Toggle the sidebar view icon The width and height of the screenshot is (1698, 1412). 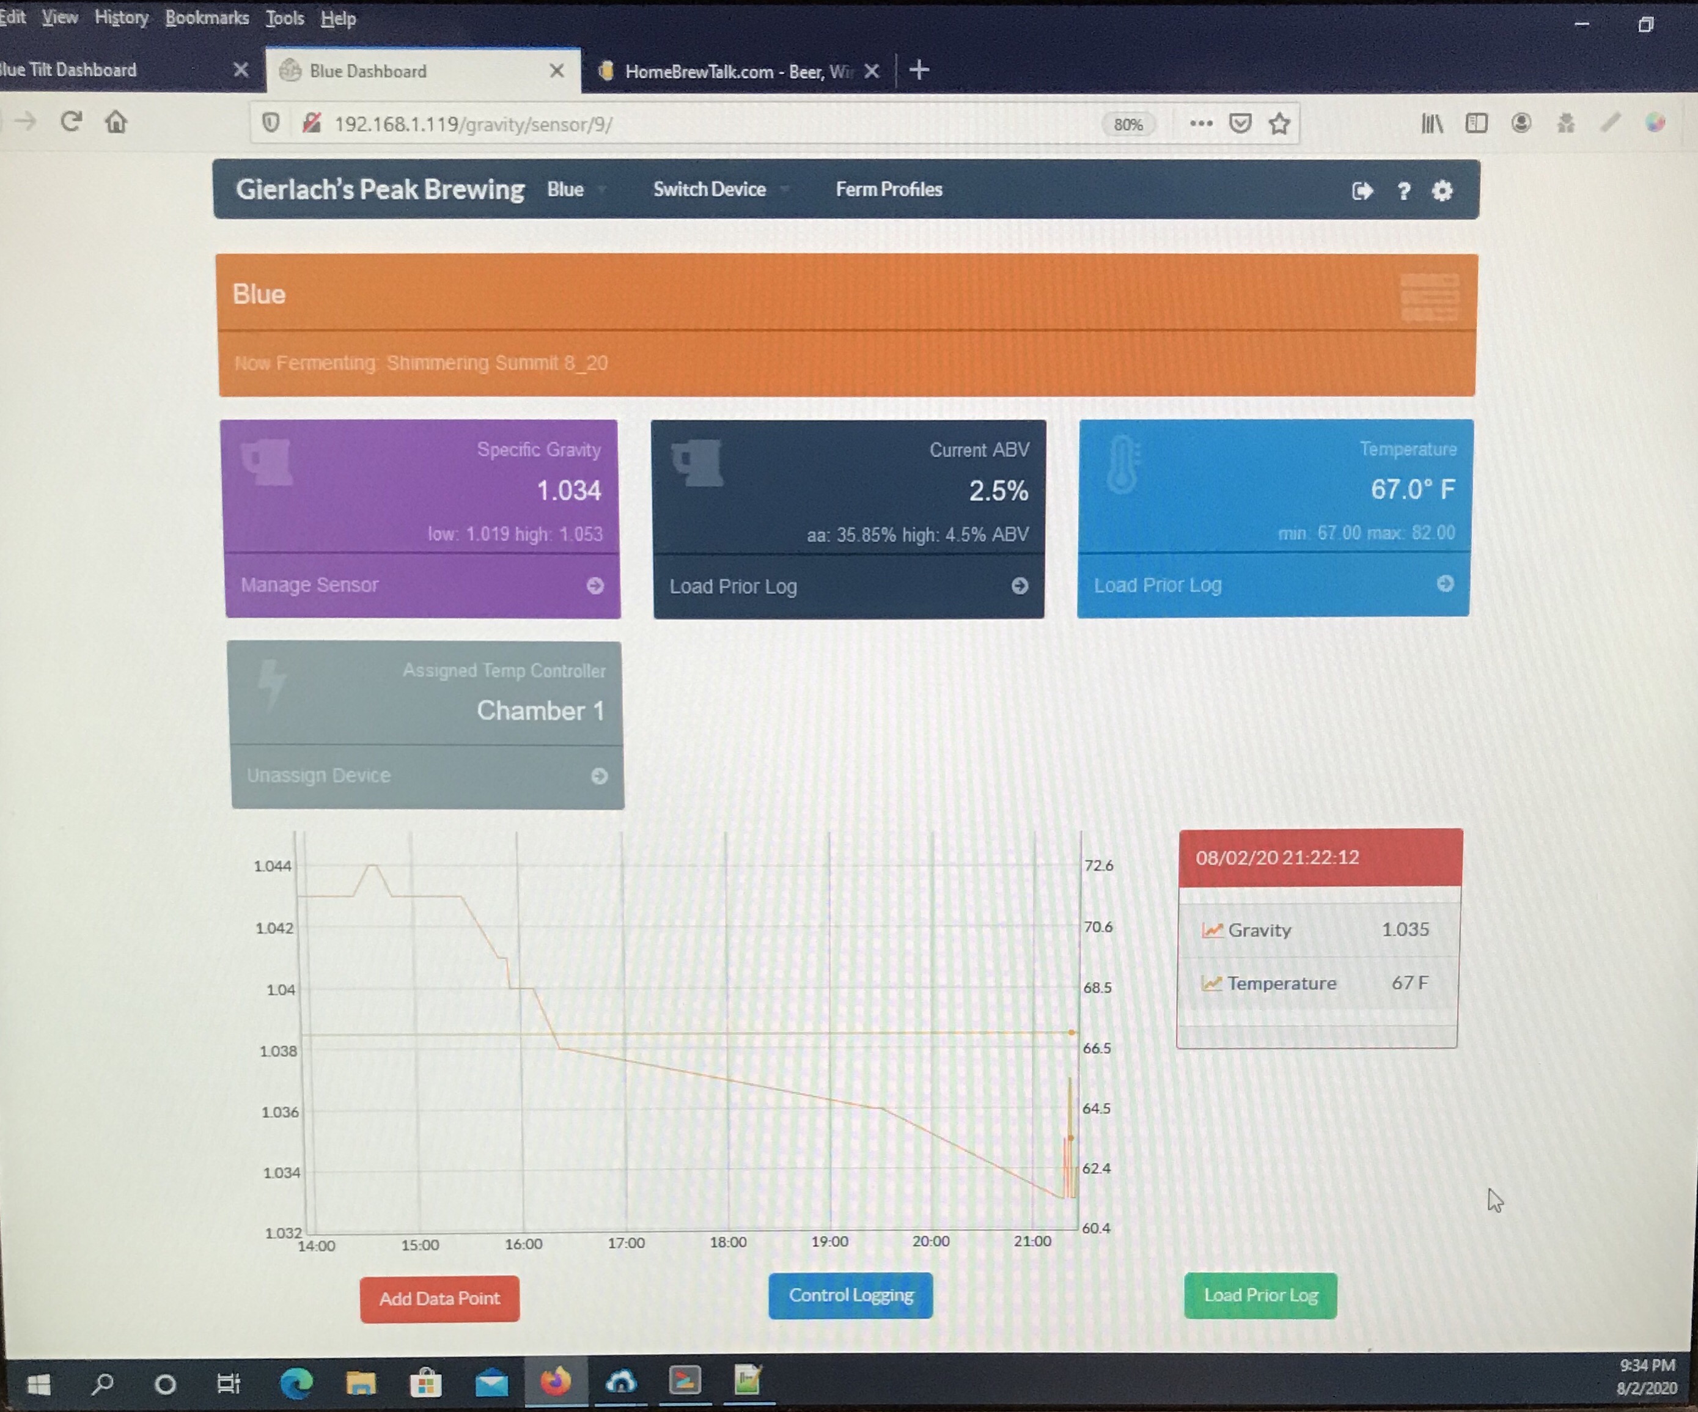(1477, 123)
